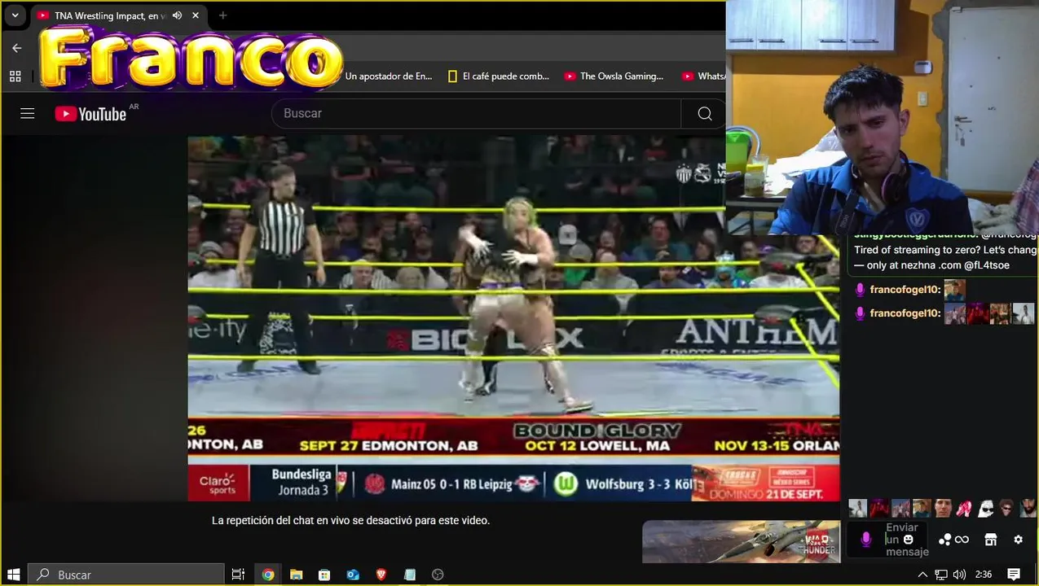Screen dimensions: 1039x586
Task: Go back with the browser back arrow
Action: [17, 48]
